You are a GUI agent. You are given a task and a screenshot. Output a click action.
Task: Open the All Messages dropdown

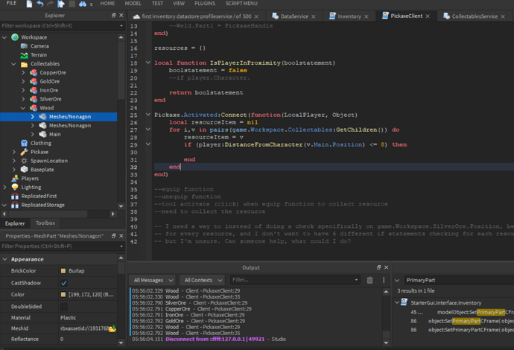pyautogui.click(x=153, y=280)
